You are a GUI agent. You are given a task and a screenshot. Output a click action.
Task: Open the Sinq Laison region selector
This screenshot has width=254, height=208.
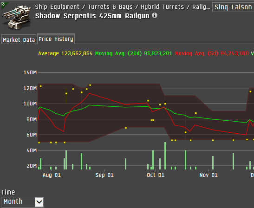pos(233,7)
